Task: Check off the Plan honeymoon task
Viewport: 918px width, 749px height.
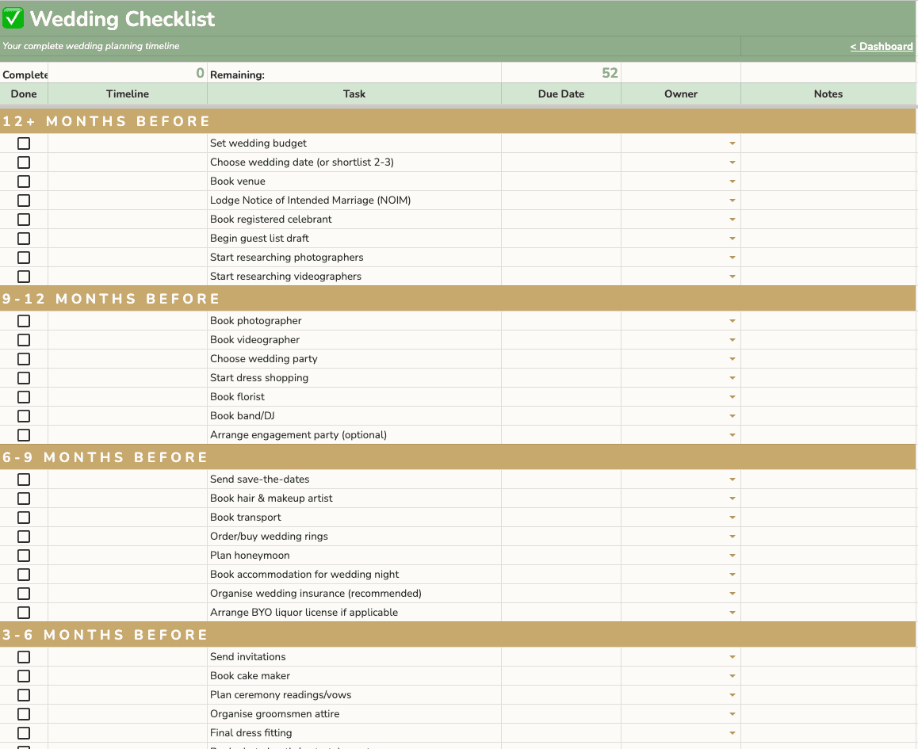Action: [x=24, y=556]
